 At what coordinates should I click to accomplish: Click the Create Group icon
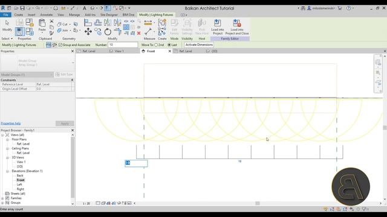162,23
